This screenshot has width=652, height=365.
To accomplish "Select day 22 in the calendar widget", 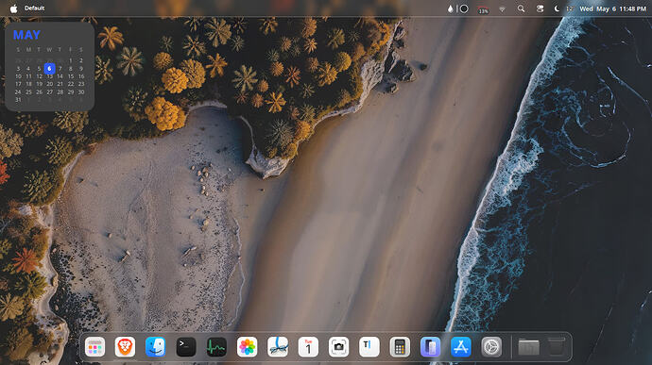I will [x=71, y=84].
